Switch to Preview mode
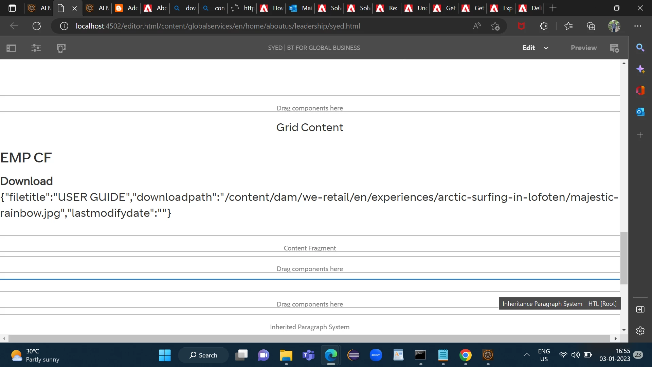Viewport: 652px width, 367px height. click(583, 48)
